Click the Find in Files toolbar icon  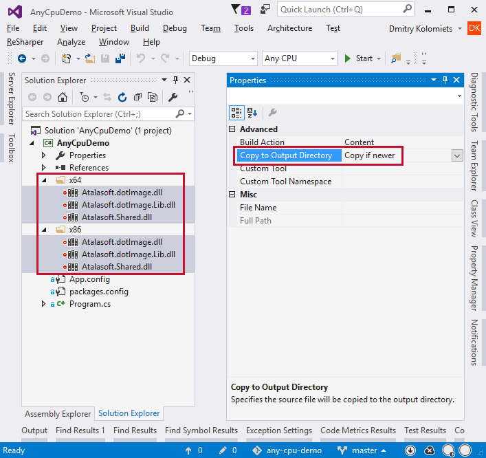[396, 58]
